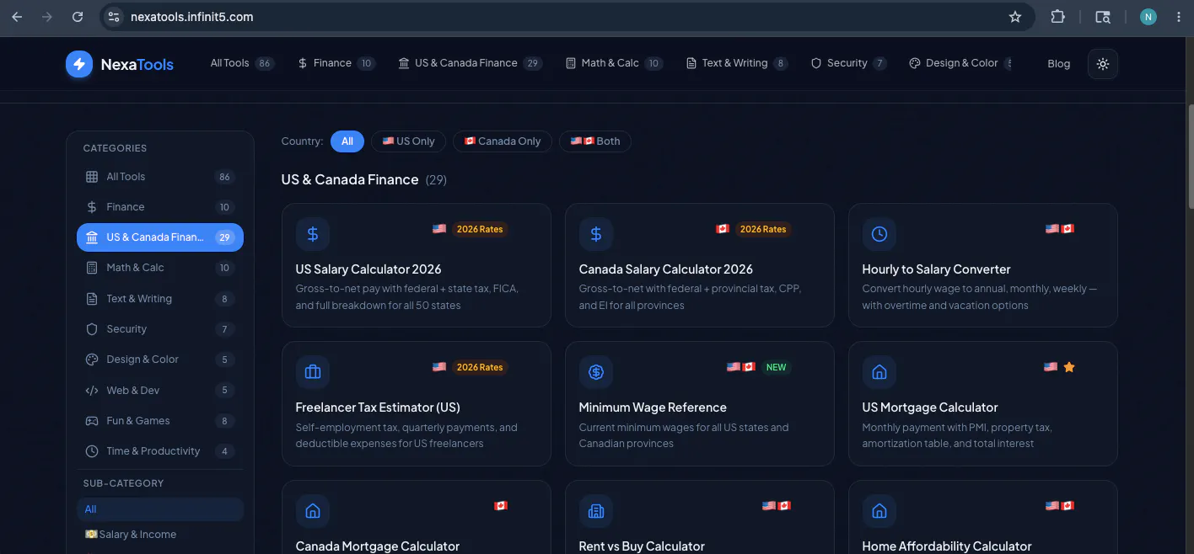
Task: Open the browser extensions puzzle icon
Action: (1057, 17)
